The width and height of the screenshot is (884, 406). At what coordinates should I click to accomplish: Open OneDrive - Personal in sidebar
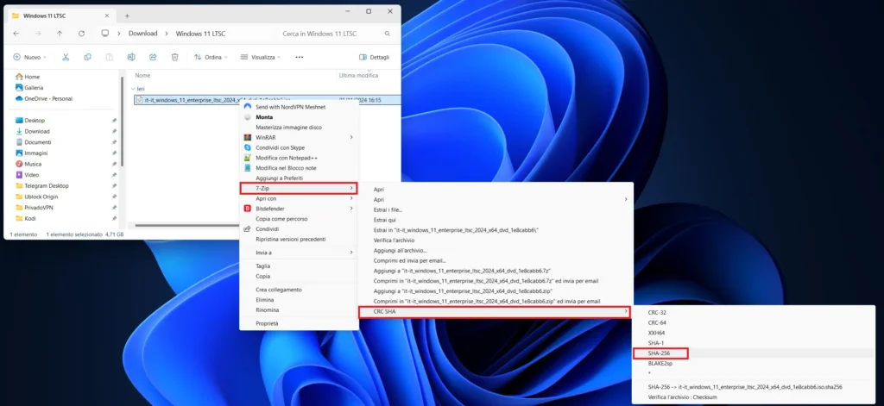[x=48, y=98]
